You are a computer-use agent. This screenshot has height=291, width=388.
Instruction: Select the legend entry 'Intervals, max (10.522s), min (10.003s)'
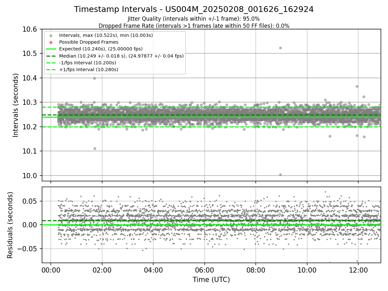tap(106, 35)
